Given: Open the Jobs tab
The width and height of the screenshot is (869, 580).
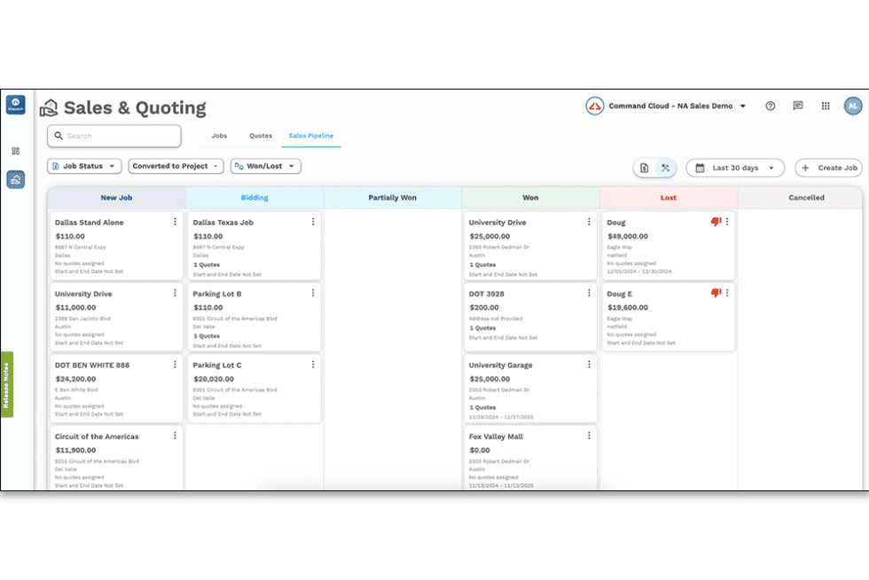Looking at the screenshot, I should (219, 136).
